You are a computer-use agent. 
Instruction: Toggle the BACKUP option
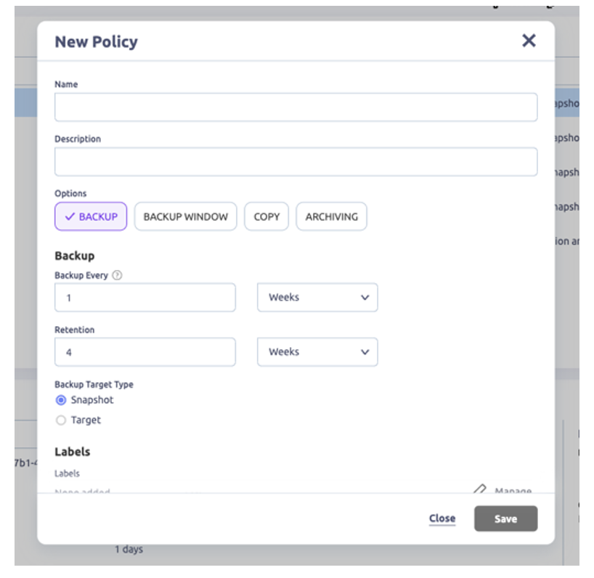pyautogui.click(x=91, y=216)
